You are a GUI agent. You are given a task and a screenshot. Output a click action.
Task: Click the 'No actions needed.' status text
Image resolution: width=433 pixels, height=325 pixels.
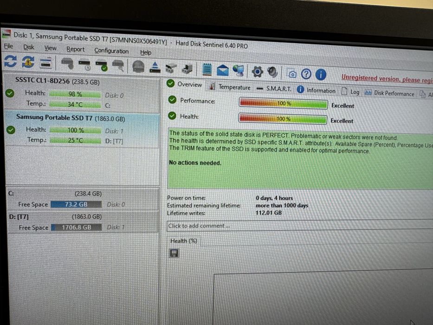click(x=195, y=163)
